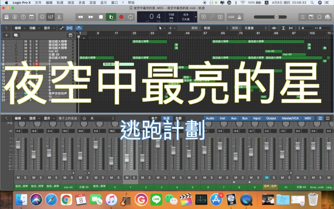
Task: Open the Note Pads icon
Action: point(311,17)
